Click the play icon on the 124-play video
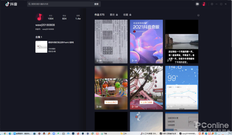 [x=133, y=107]
